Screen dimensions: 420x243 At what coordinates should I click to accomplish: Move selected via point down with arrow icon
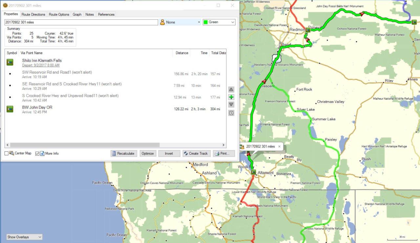(x=231, y=105)
